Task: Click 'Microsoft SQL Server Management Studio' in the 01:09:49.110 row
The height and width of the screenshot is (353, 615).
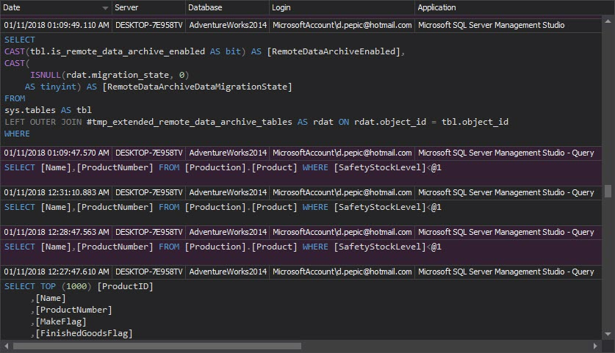Action: pos(491,25)
